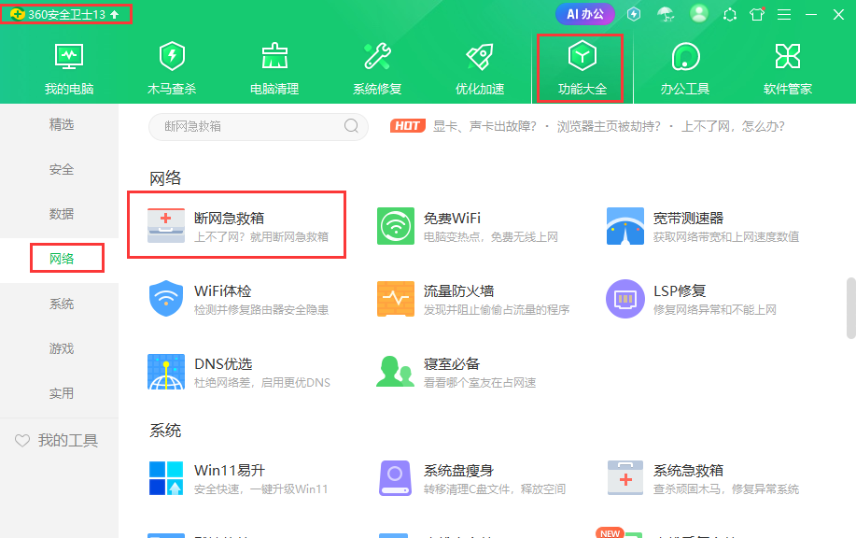Click description 检测并修复路由器安全隐患

pos(261,310)
